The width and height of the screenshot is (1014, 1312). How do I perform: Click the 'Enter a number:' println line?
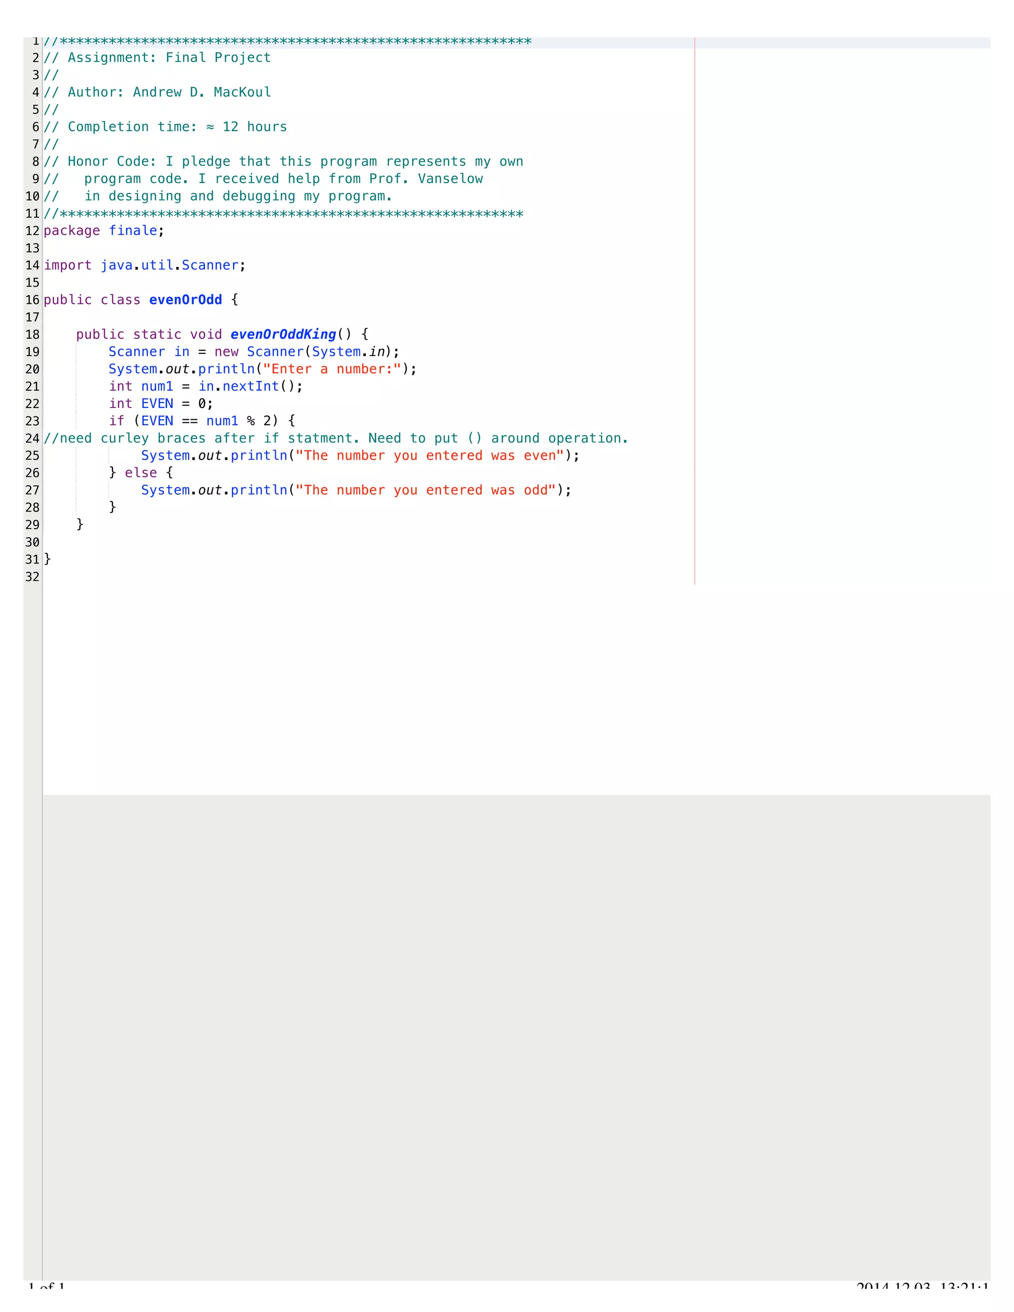tap(262, 369)
